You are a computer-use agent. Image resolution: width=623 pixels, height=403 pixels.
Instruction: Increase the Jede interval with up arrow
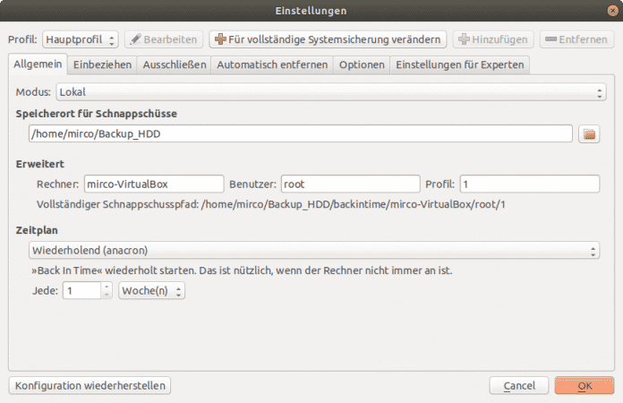click(x=107, y=287)
